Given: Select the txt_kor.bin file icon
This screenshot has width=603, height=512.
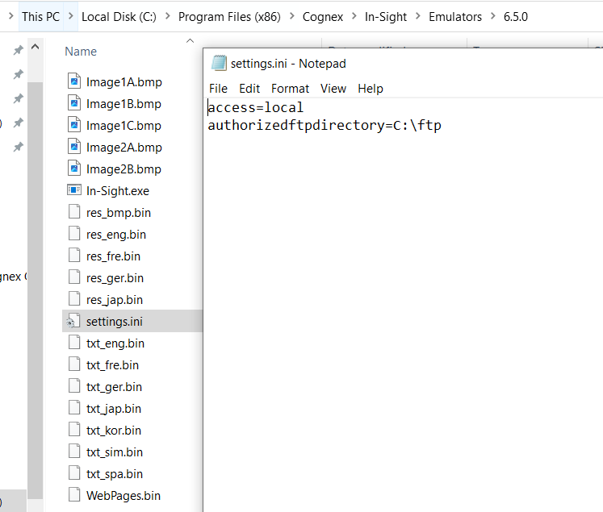Looking at the screenshot, I should coord(74,430).
